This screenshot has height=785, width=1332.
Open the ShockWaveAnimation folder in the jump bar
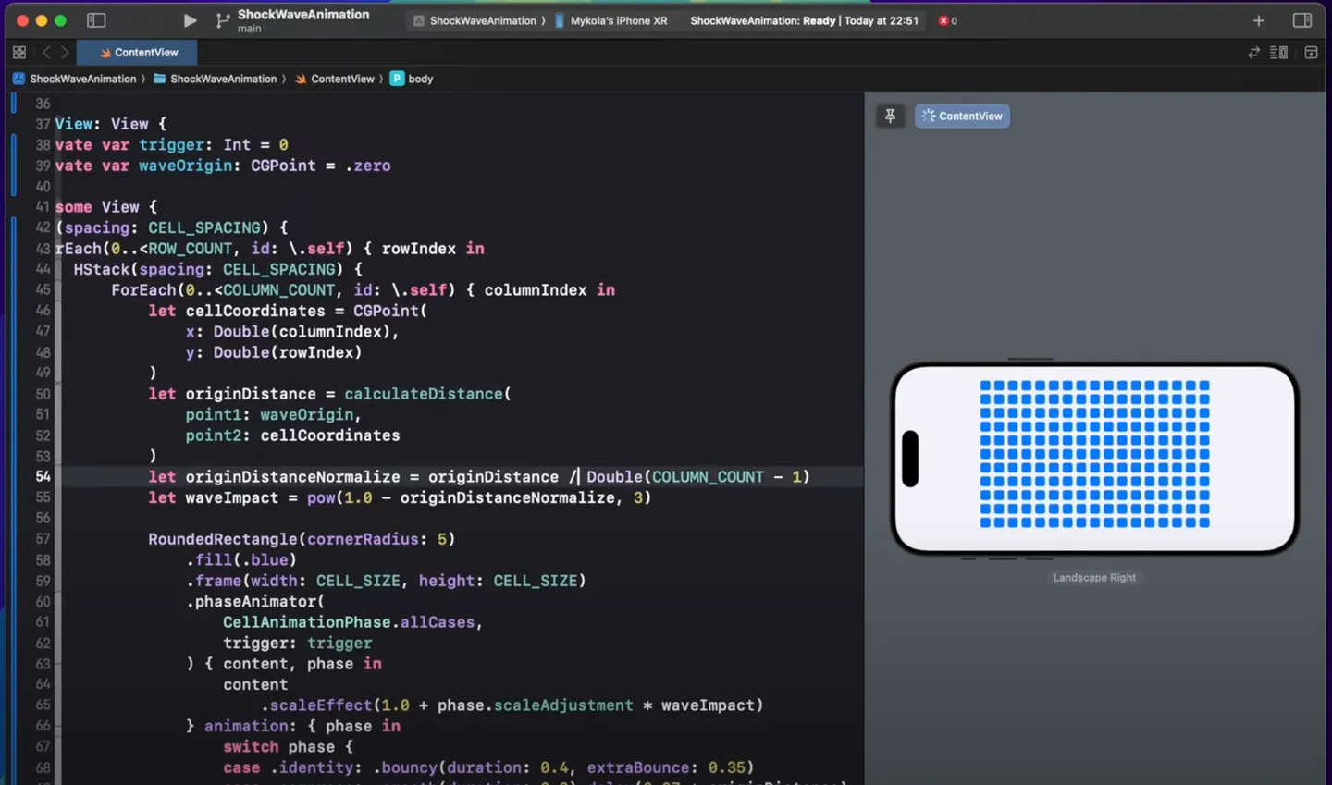[x=215, y=79]
